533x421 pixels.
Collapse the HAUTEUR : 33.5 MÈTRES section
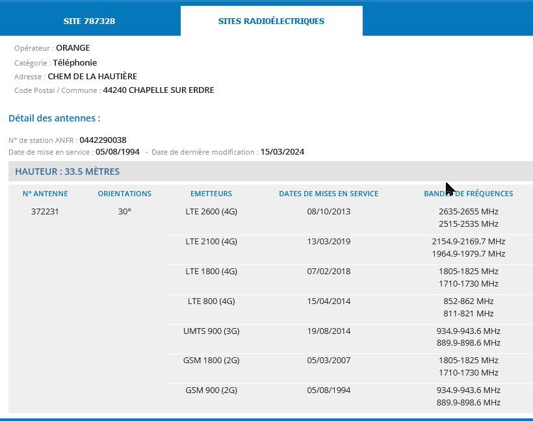68,171
